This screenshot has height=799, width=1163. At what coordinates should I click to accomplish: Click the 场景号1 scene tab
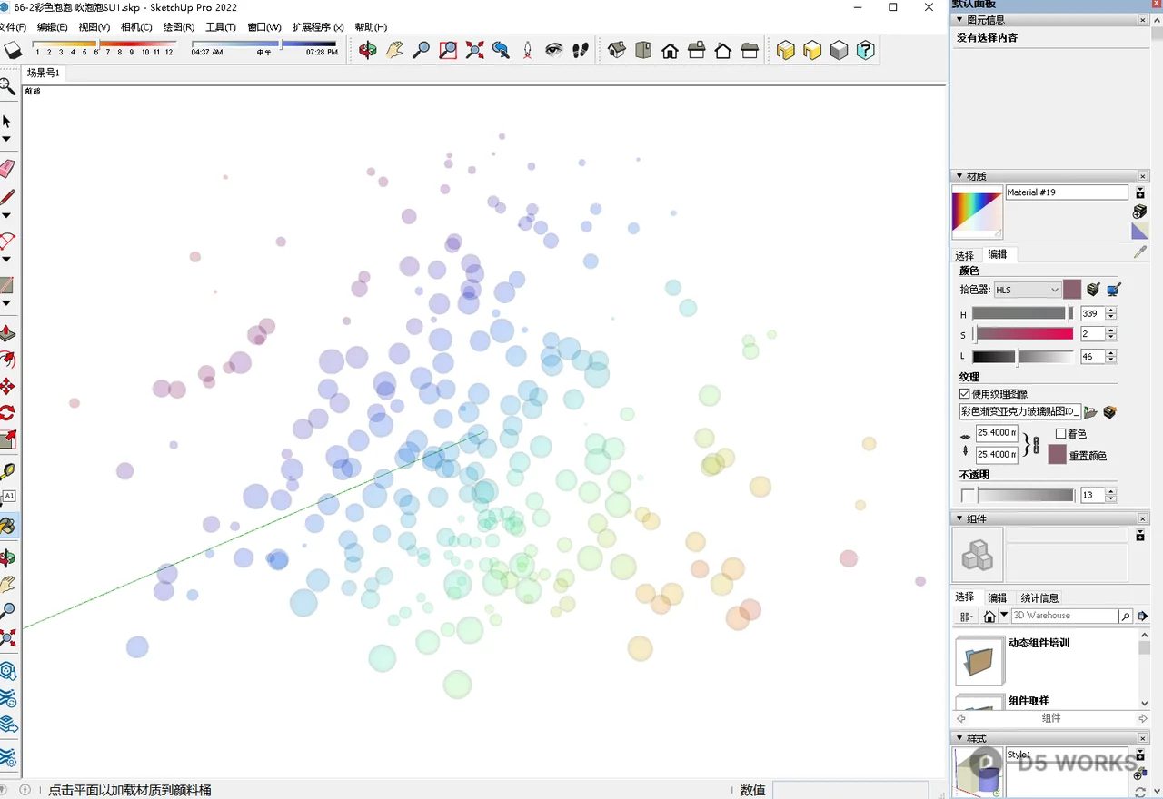point(43,73)
